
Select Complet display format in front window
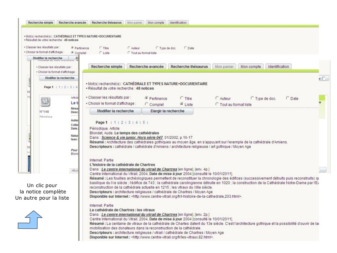tap(146, 104)
